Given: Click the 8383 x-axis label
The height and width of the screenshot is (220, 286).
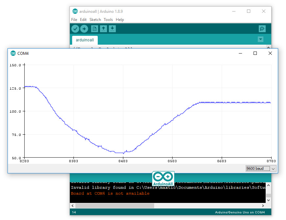Looking at the screenshot, I should pyautogui.click(x=73, y=161).
